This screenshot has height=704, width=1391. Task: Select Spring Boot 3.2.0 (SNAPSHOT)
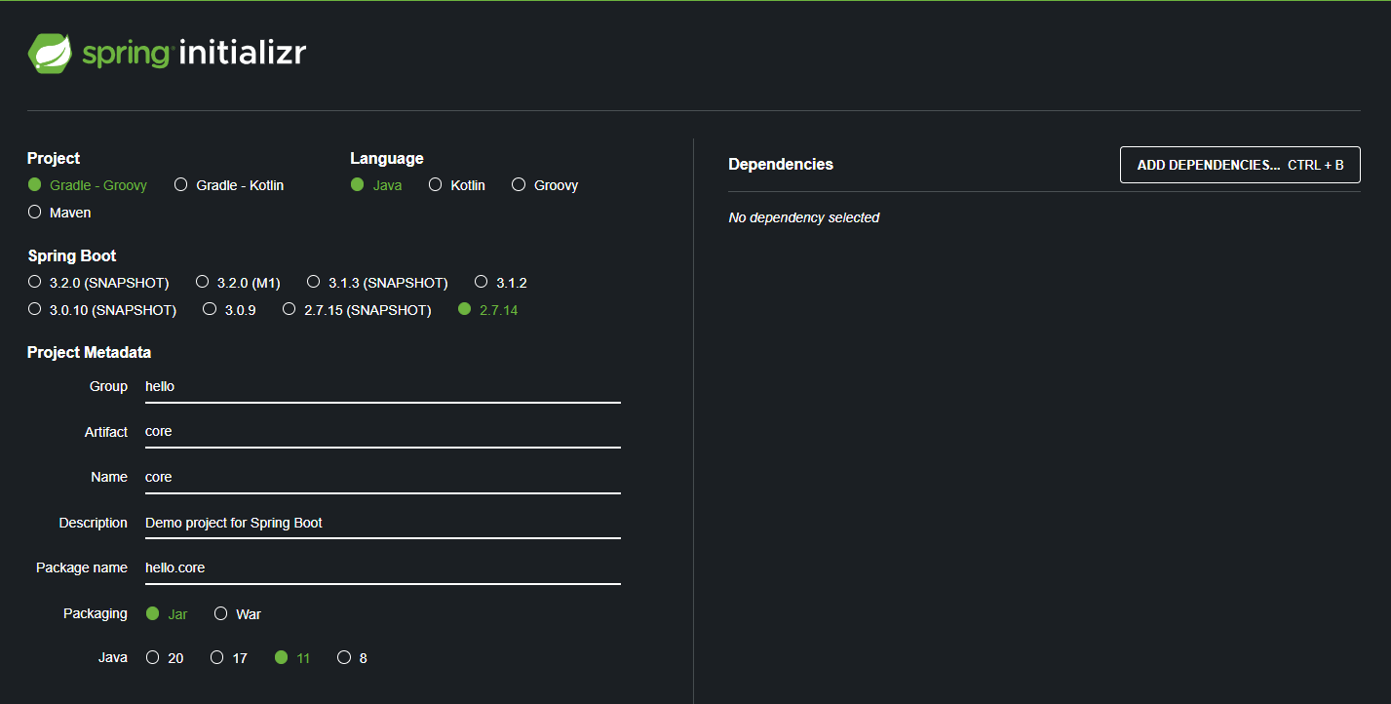point(98,283)
